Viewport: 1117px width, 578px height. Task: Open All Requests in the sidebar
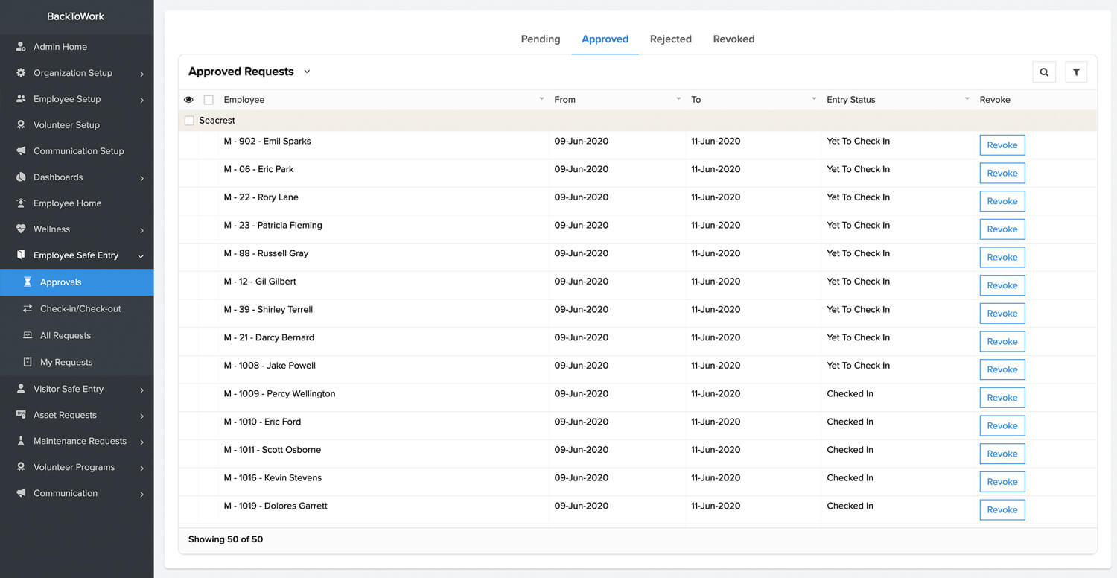click(x=66, y=335)
